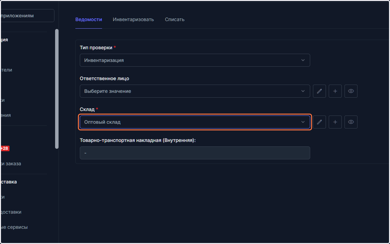View Ответственное лицо details (eye icon)

[351, 91]
